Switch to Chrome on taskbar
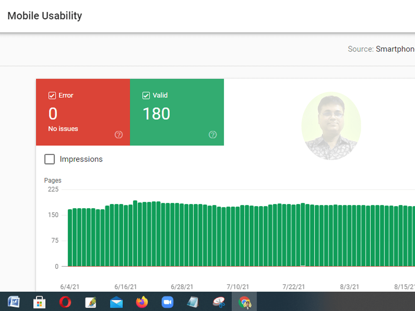Image resolution: width=415 pixels, height=311 pixels. [x=244, y=302]
